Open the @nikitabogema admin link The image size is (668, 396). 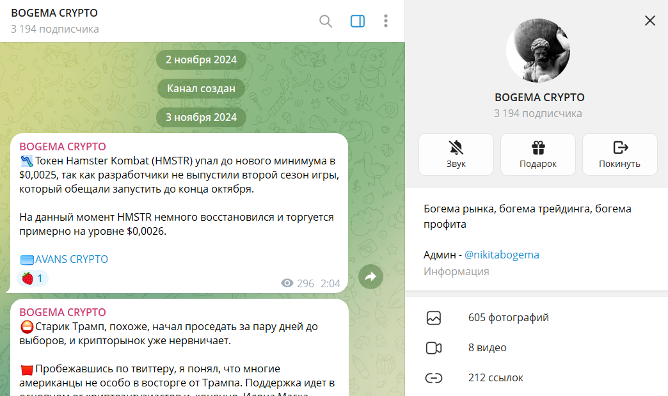502,255
